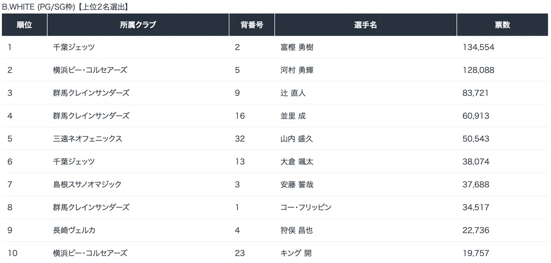Select player name コー・フリッピン
Image resolution: width=551 pixels, height=263 pixels.
(x=306, y=208)
